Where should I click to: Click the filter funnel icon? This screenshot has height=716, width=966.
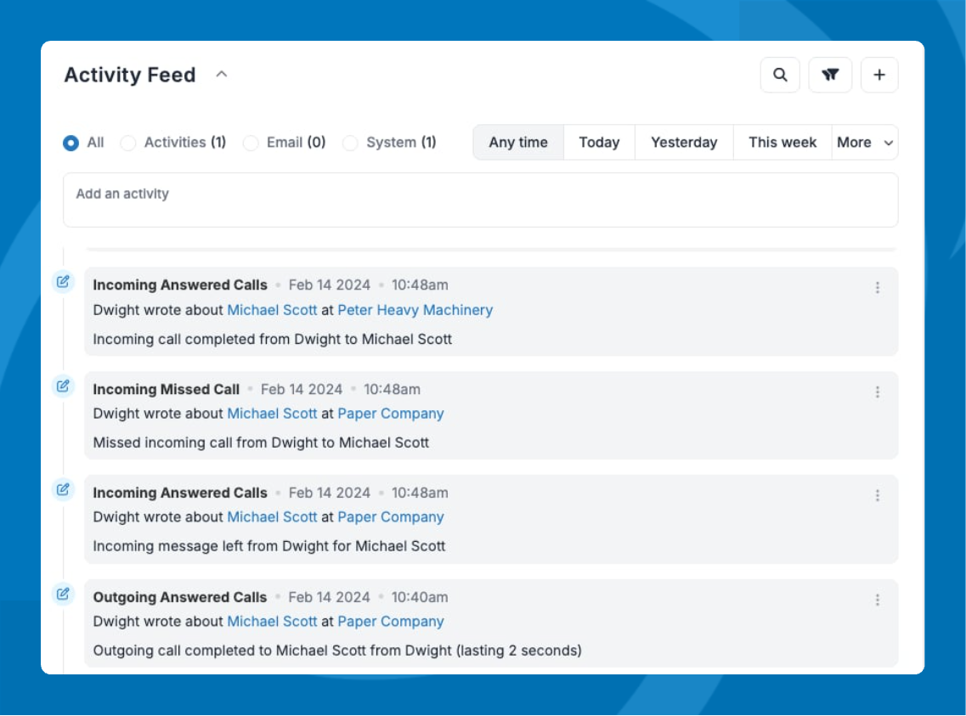[830, 76]
